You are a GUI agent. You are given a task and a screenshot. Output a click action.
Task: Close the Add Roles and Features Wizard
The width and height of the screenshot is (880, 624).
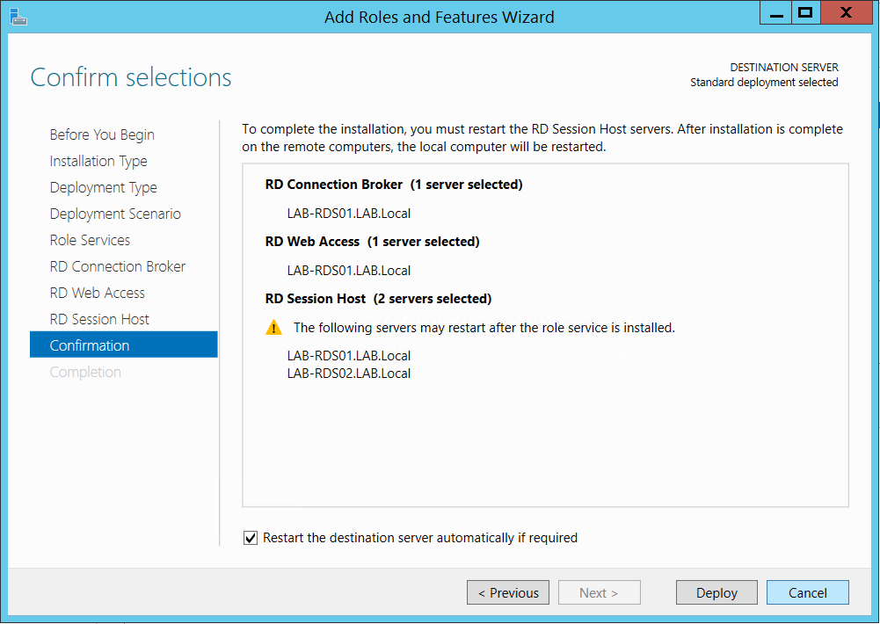click(847, 13)
